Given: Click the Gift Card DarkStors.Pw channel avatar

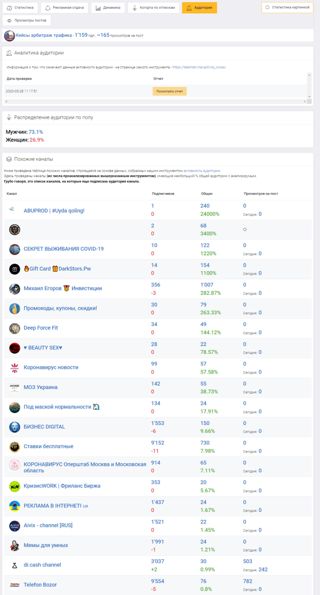Looking at the screenshot, I should point(15,269).
